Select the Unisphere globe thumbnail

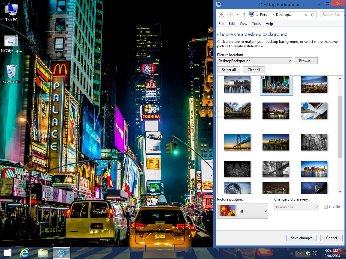click(x=237, y=188)
